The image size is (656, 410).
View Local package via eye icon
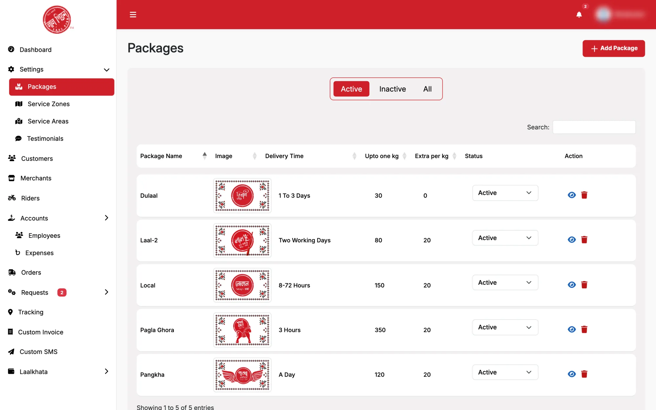click(572, 285)
